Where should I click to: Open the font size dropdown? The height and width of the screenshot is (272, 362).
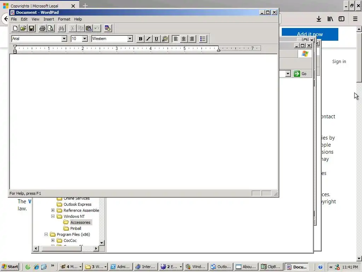click(85, 39)
